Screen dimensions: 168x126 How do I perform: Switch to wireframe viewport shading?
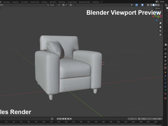tap(151, 5)
